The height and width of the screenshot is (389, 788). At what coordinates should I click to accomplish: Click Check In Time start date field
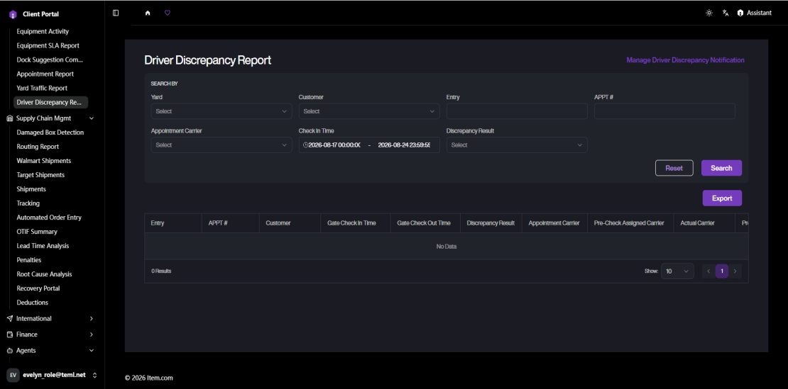pyautogui.click(x=334, y=145)
